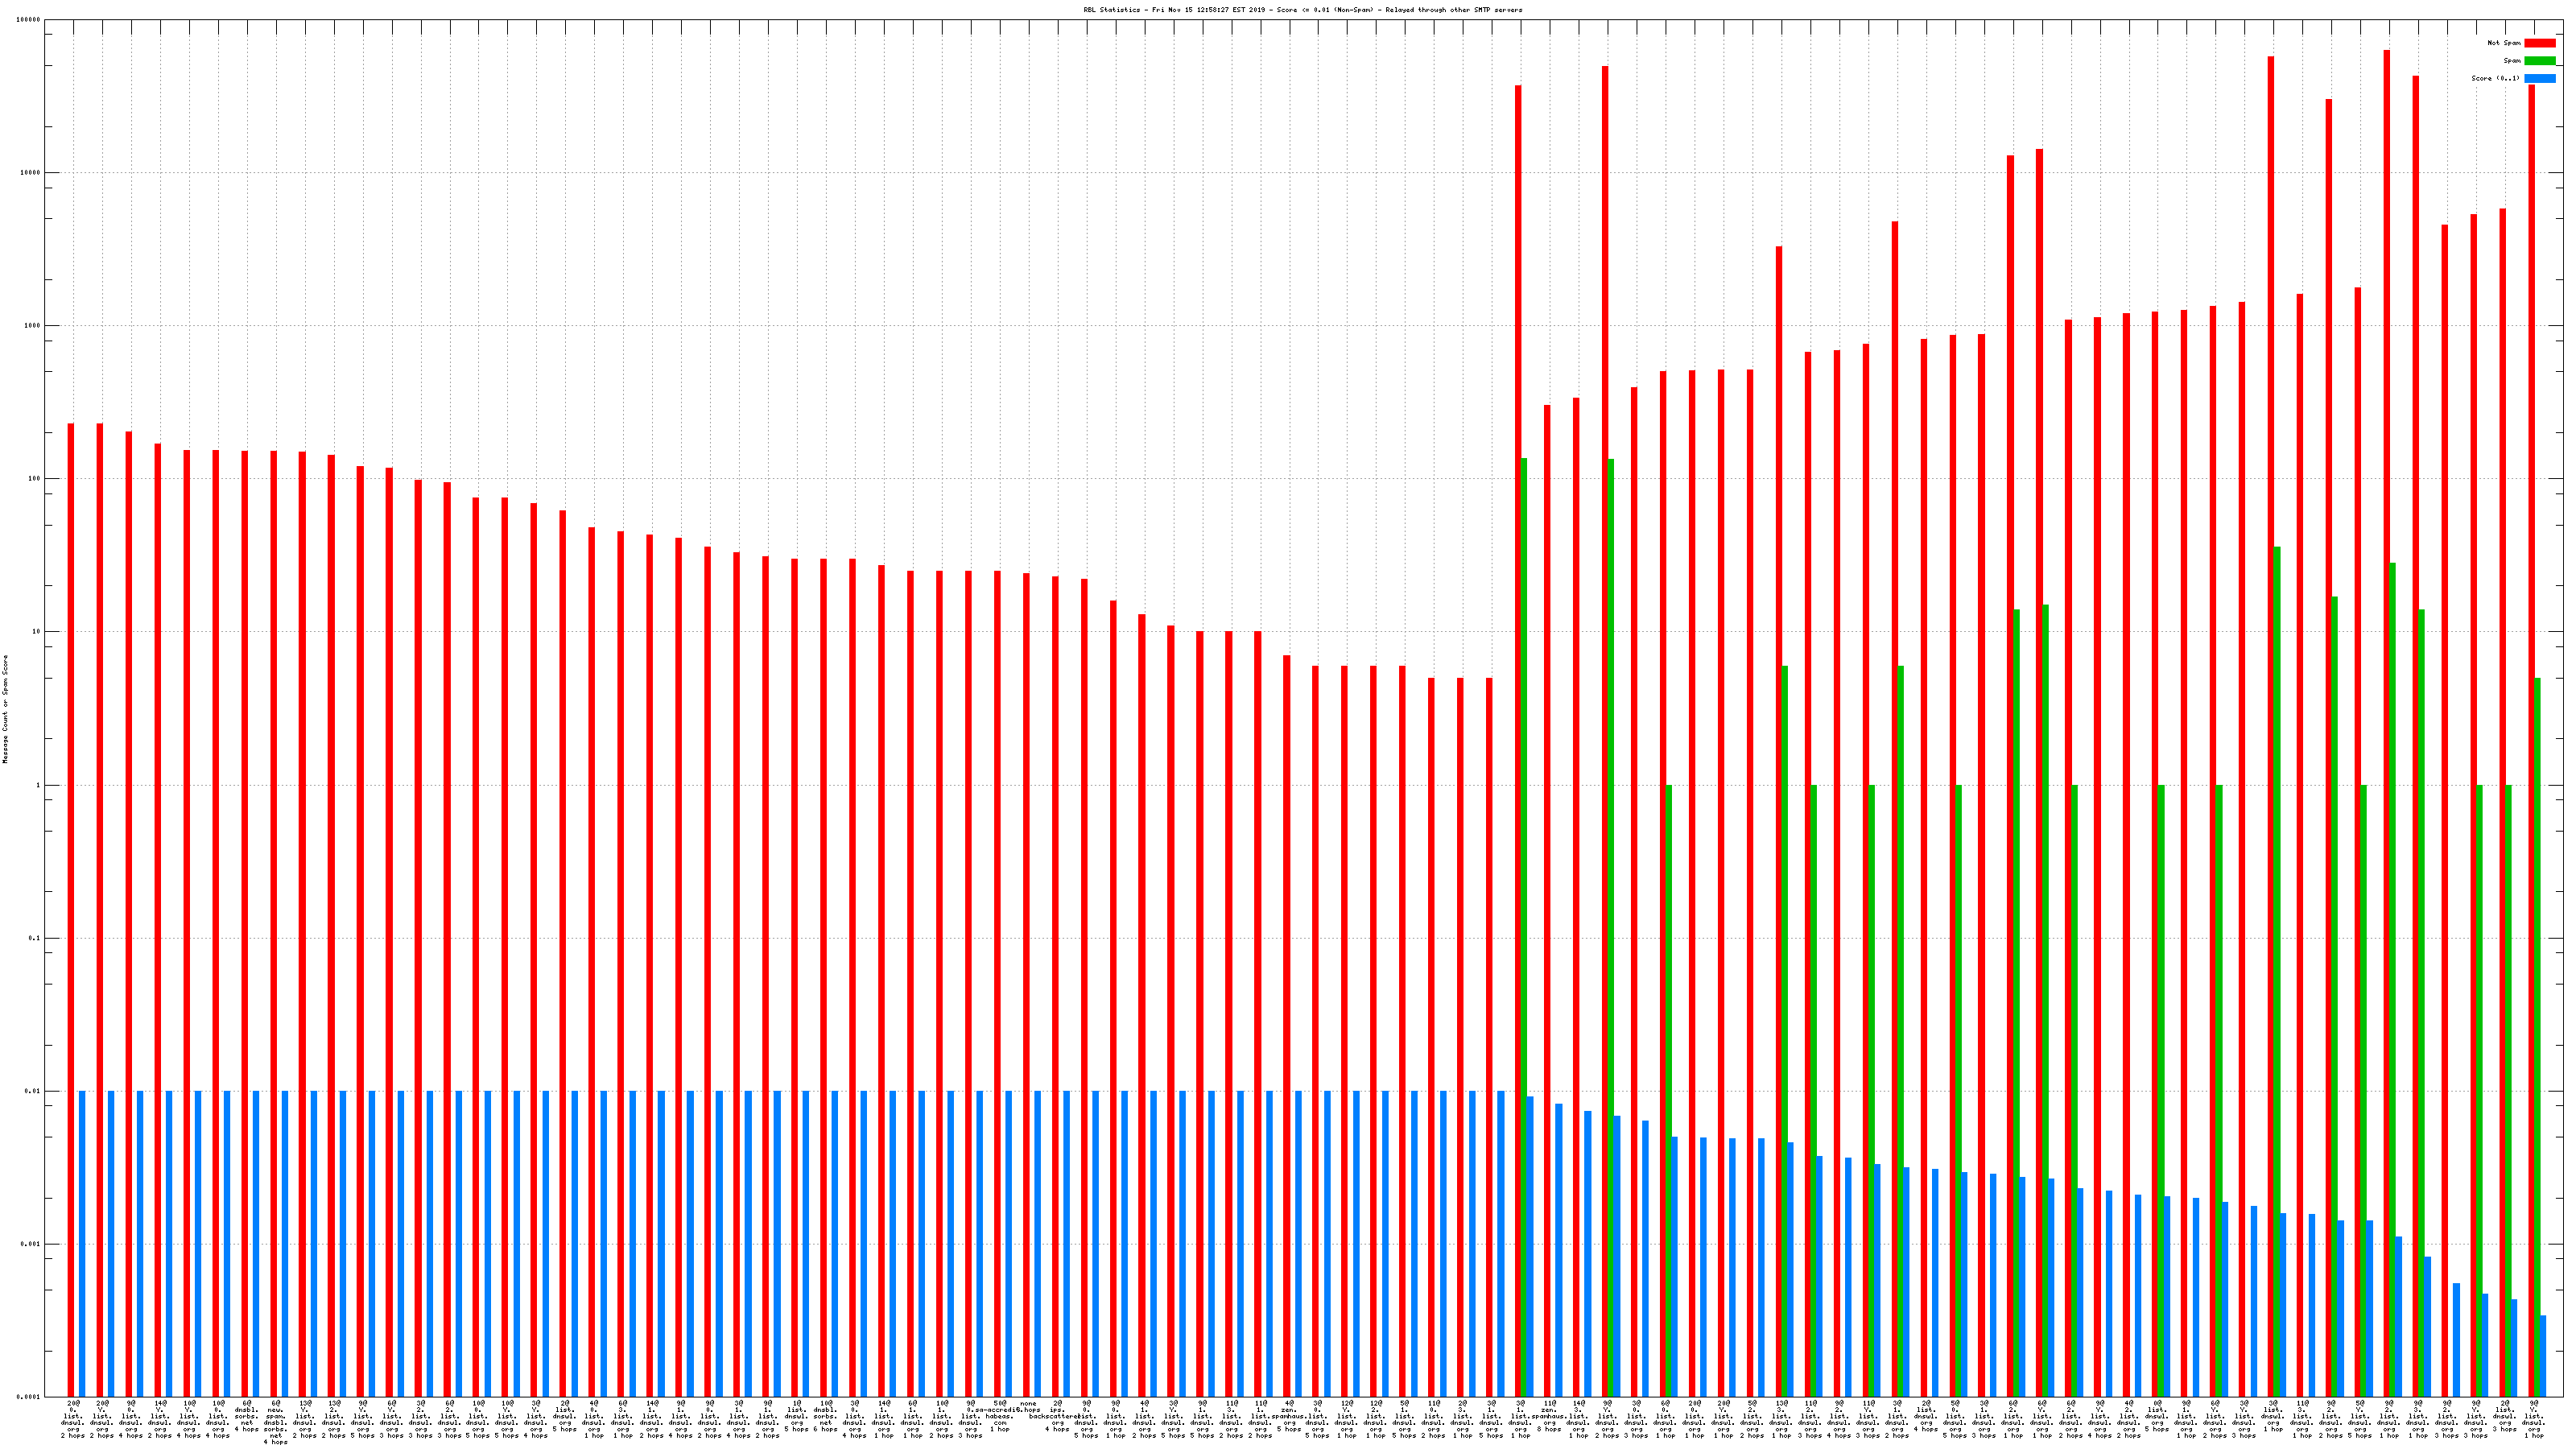Click the zen.spamhaus.org 8 hops label
Viewport: 2576px width, 1449px height.
coord(1549,1416)
